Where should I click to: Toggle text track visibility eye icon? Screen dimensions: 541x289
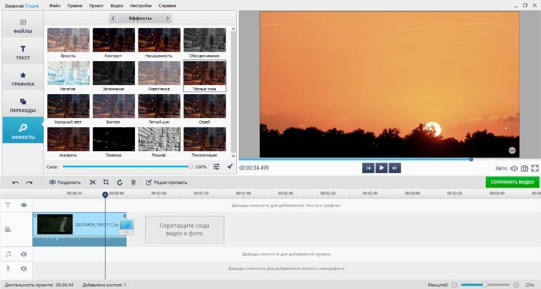[x=24, y=205]
